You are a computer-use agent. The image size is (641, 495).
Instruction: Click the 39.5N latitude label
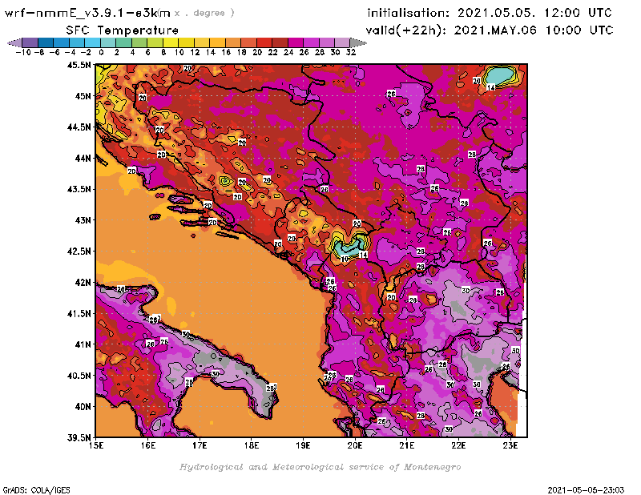[79, 438]
